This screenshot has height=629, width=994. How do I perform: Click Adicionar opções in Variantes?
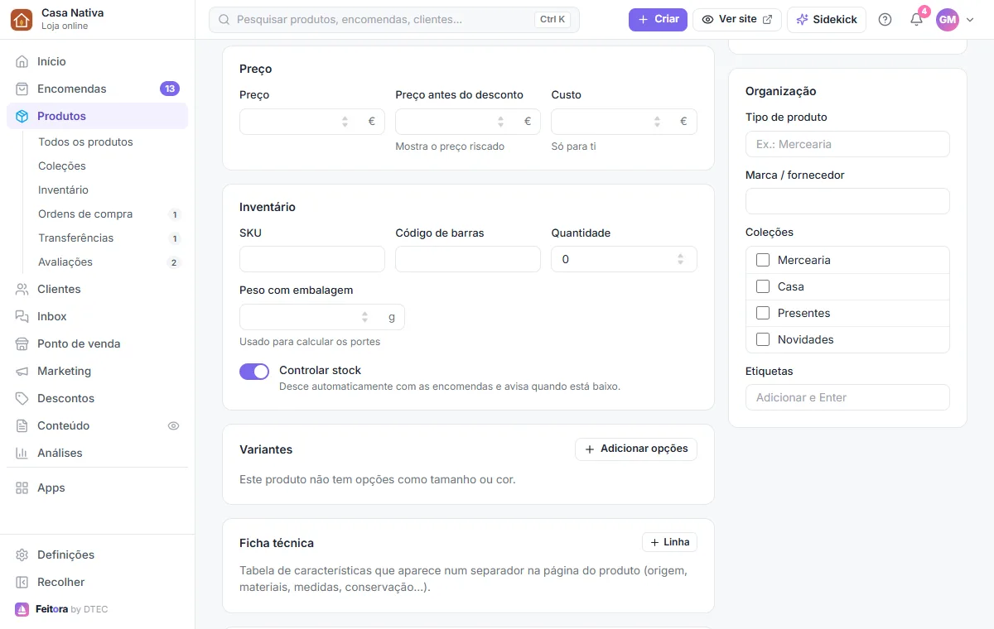[x=636, y=449]
